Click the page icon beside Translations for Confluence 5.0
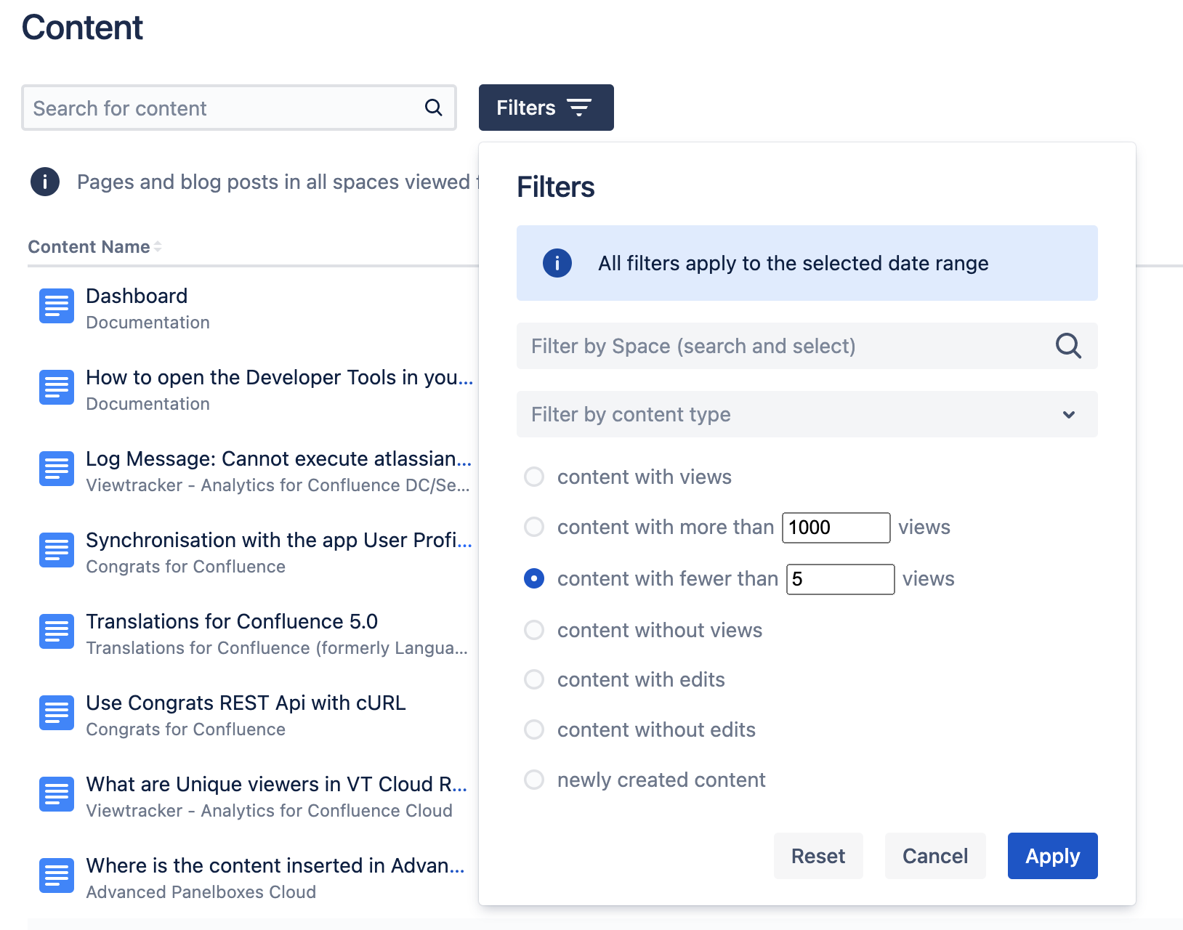 click(56, 632)
